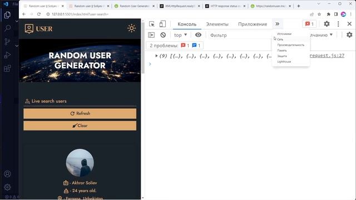Viewport: 356px width, 200px height.
Task: Open the top context dropdown
Action: pyautogui.click(x=180, y=35)
